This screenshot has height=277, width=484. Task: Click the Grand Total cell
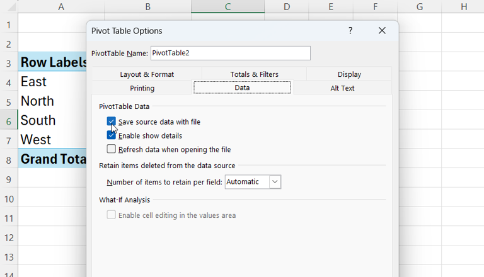point(52,159)
